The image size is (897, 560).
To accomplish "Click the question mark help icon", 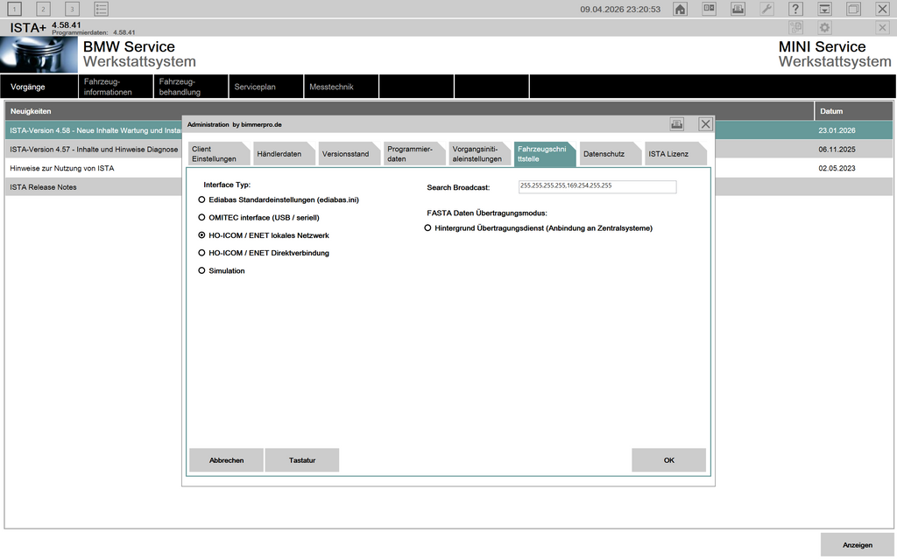I will [x=795, y=9].
